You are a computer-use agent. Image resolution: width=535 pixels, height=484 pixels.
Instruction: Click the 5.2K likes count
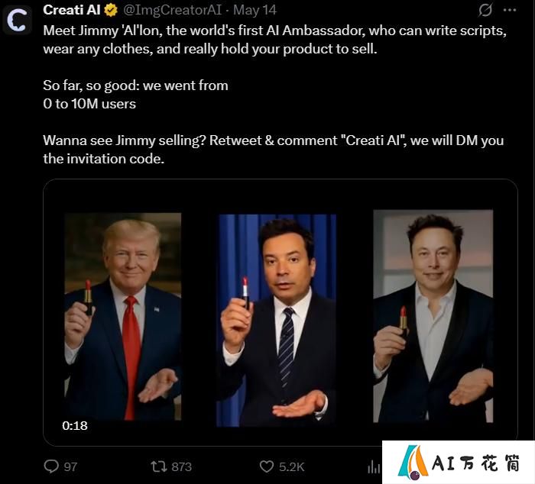point(291,466)
